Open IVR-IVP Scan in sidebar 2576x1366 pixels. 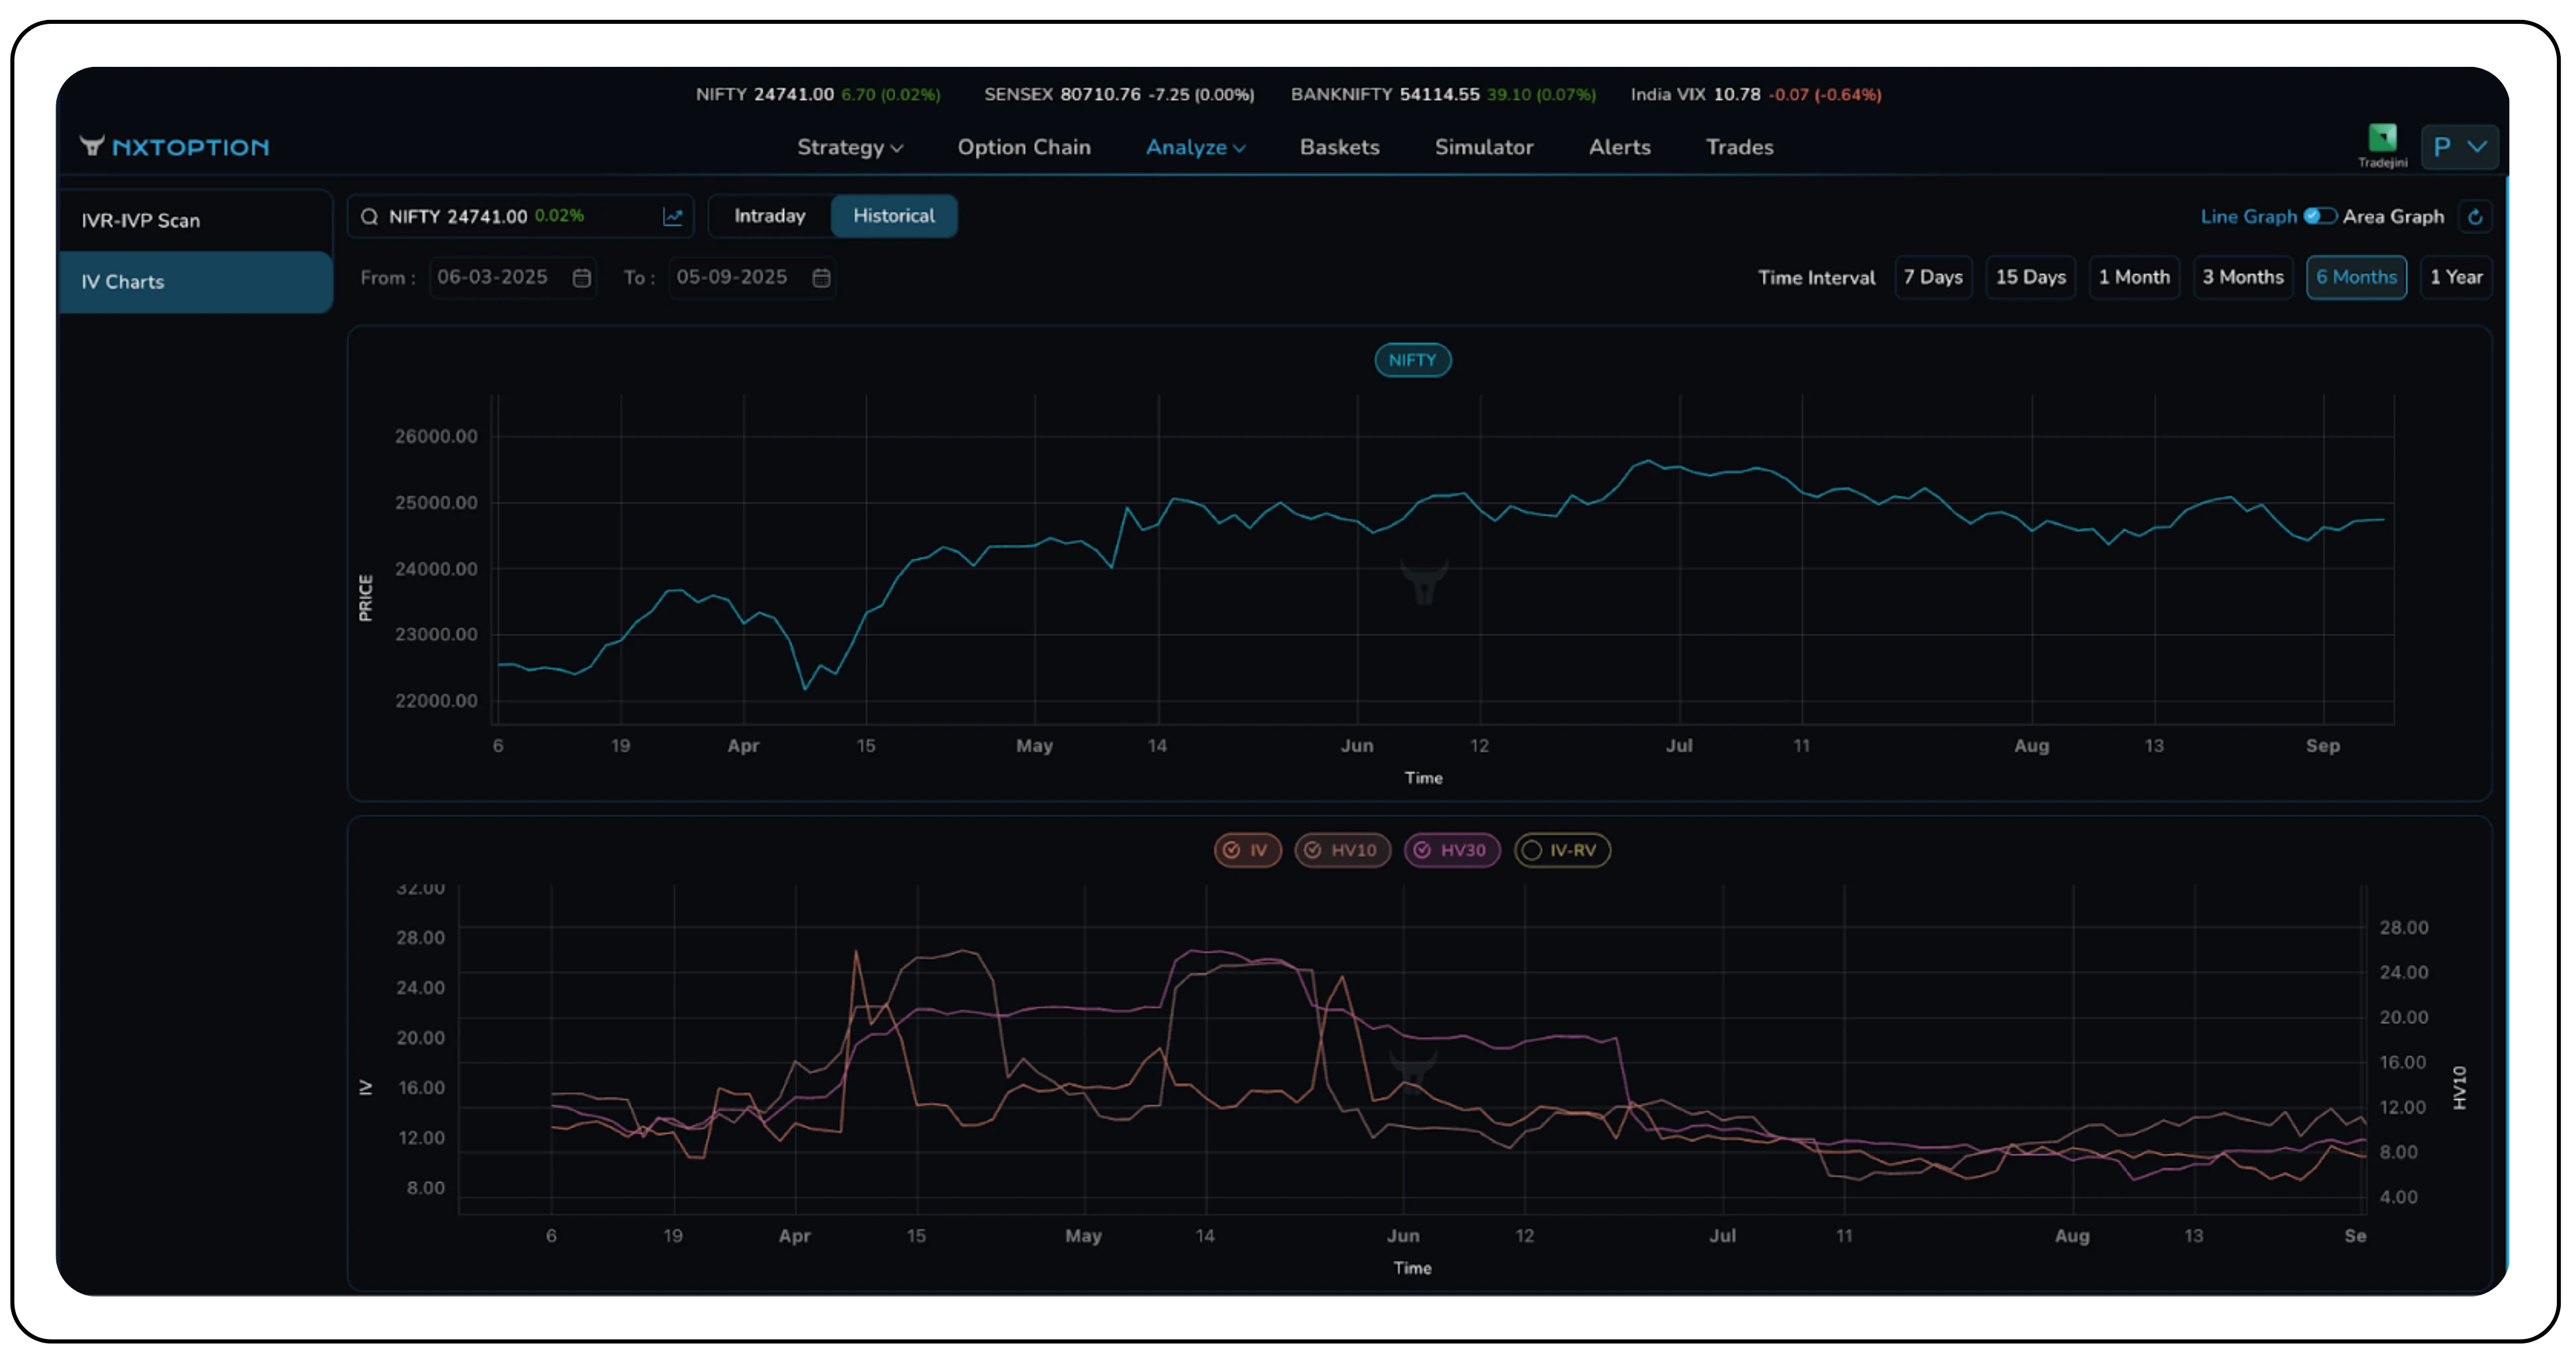[141, 220]
